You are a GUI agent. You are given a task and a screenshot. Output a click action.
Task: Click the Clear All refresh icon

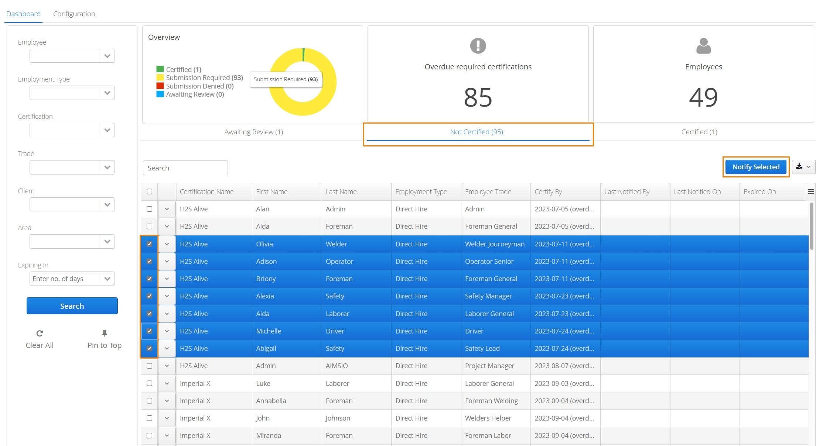point(40,333)
